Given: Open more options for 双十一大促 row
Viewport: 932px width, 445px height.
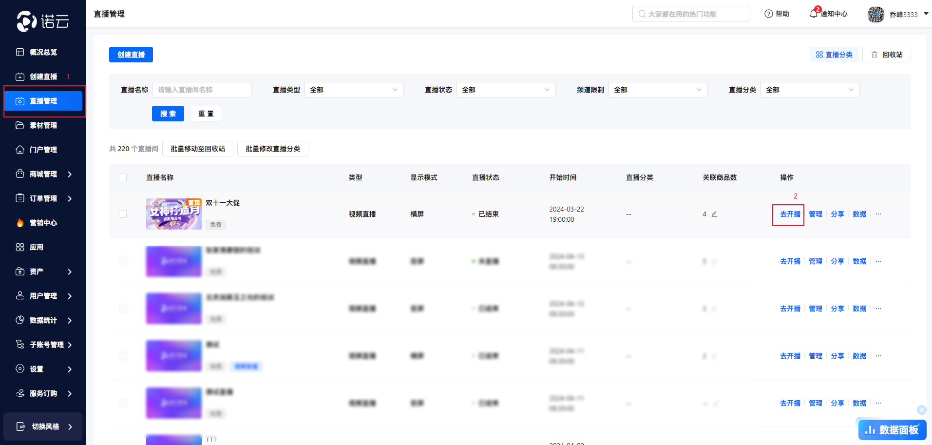Looking at the screenshot, I should pyautogui.click(x=878, y=214).
